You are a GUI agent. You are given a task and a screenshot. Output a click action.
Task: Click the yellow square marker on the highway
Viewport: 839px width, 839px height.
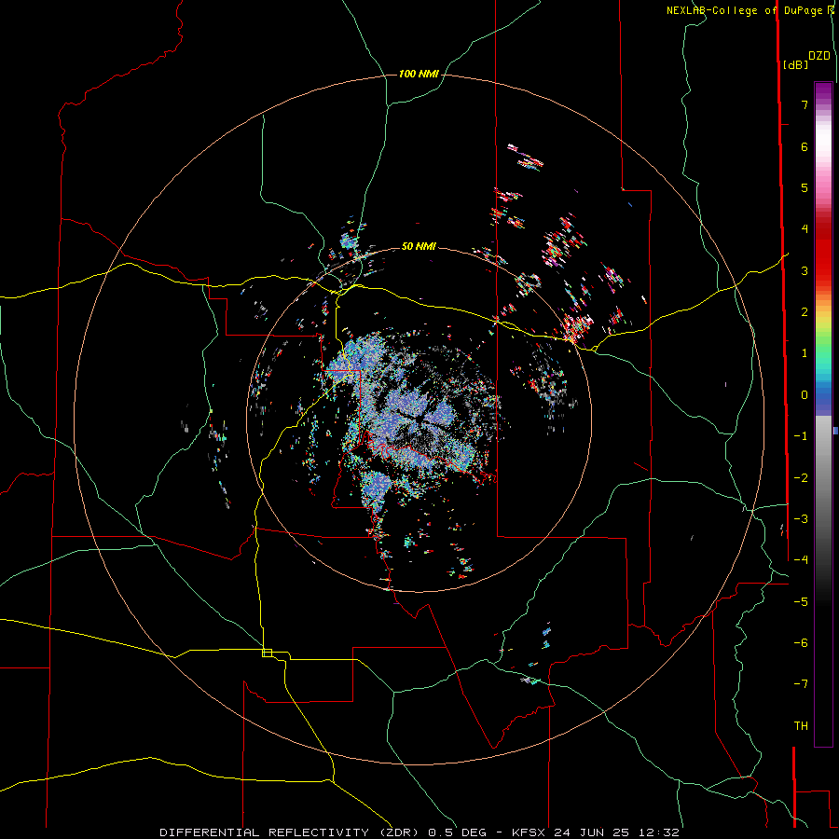(267, 653)
